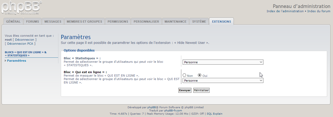Select the Non radio button
The width and height of the screenshot is (333, 117).
point(184,76)
